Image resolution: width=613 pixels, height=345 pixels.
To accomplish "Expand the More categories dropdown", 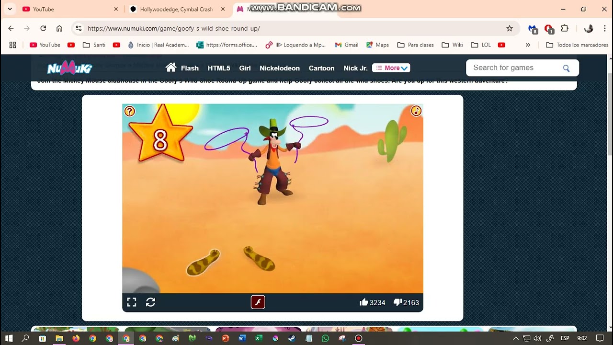I will 391,68.
